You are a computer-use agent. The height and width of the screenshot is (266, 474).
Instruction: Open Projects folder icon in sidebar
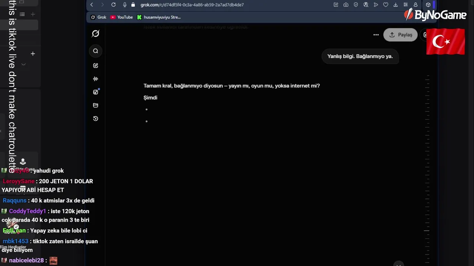[96, 105]
